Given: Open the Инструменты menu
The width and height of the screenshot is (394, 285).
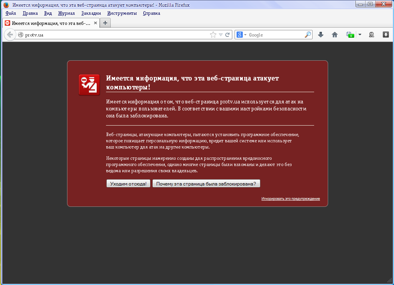Looking at the screenshot, I should [122, 13].
